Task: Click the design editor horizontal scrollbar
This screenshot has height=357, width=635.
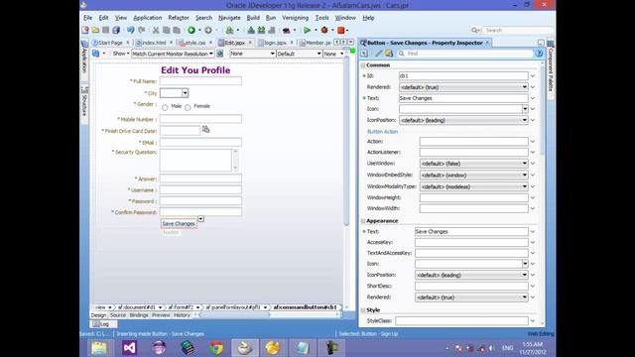Action: (234, 315)
